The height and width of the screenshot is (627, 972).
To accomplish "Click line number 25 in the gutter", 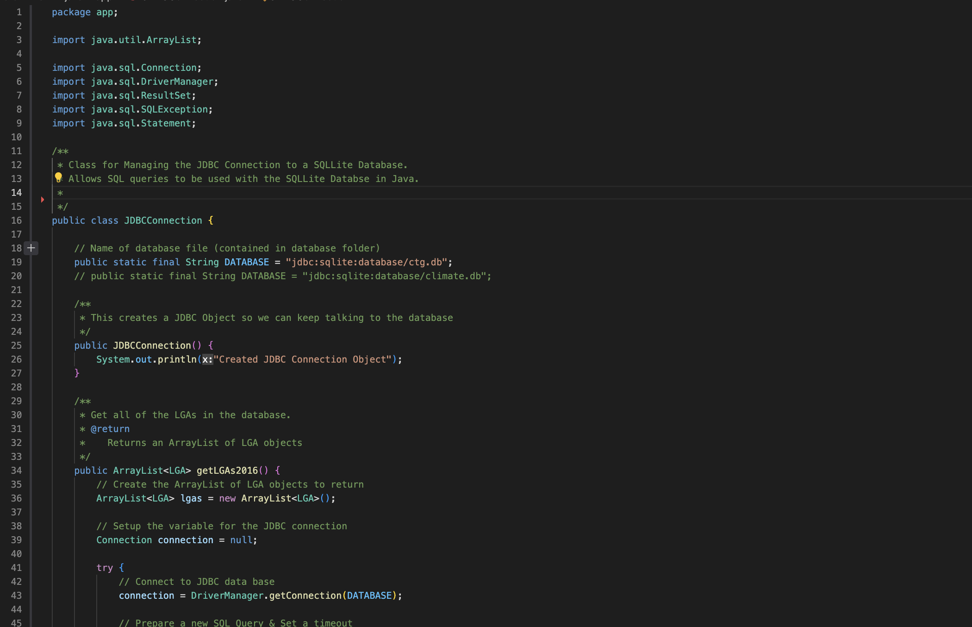I will pos(16,345).
